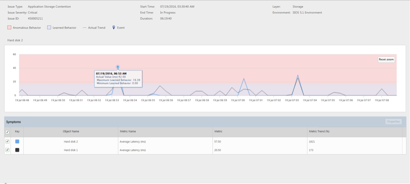
Task: Click the 19 Jul 06:48 axis label
Action: coord(22,100)
